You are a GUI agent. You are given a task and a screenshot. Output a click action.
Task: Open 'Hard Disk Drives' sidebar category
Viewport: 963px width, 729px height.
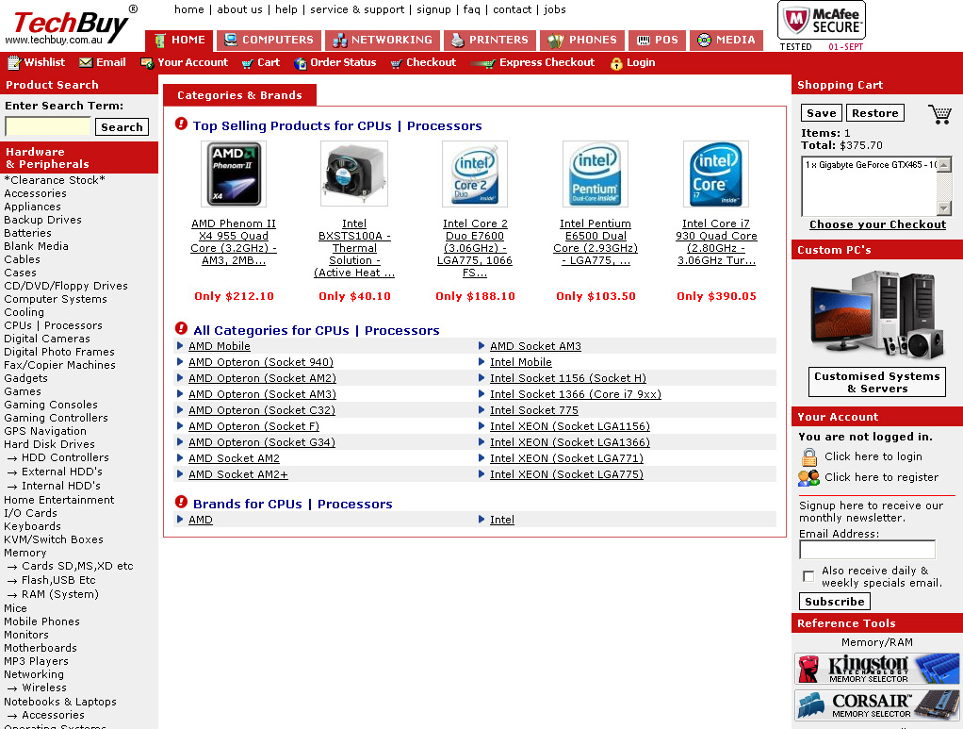[50, 444]
